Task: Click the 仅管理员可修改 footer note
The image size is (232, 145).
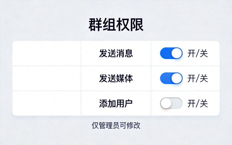Action: click(x=116, y=126)
